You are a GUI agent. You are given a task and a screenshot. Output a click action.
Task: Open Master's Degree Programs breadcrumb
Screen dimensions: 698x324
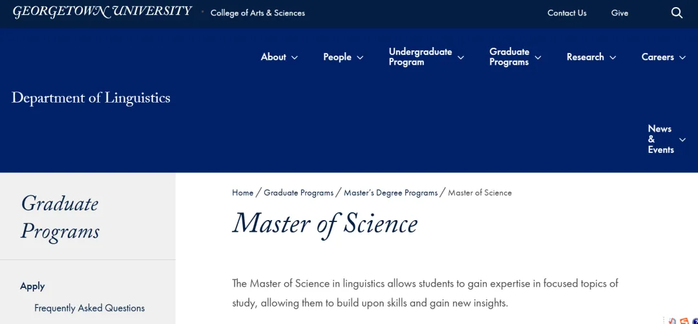(390, 192)
